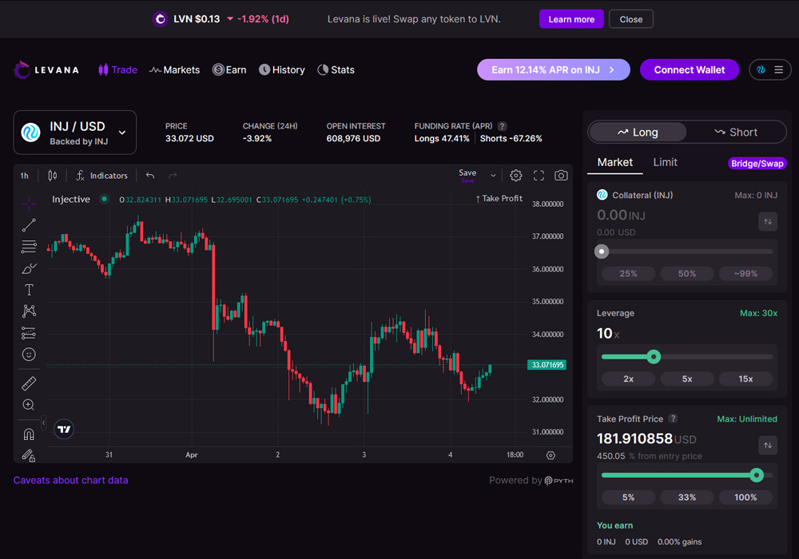The image size is (799, 559).
Task: Open Caveats about chart data link
Action: click(x=71, y=480)
